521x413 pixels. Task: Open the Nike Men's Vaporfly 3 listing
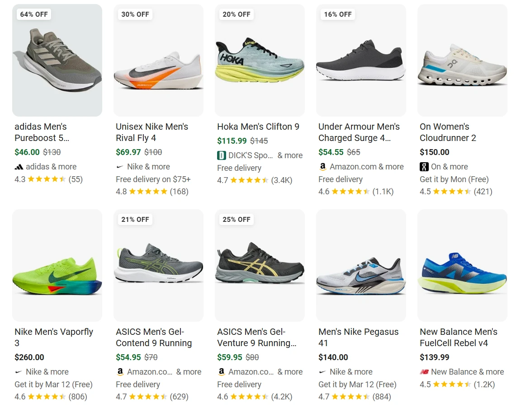[54, 337]
